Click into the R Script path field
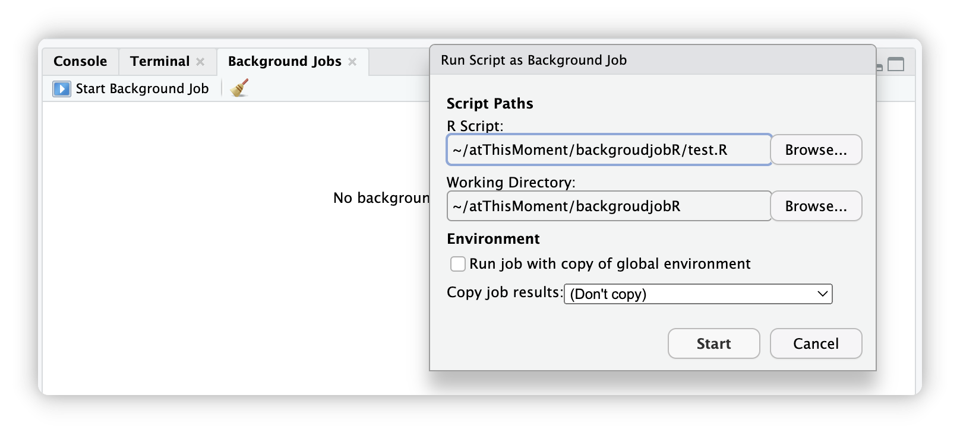This screenshot has height=433, width=960. click(x=609, y=149)
